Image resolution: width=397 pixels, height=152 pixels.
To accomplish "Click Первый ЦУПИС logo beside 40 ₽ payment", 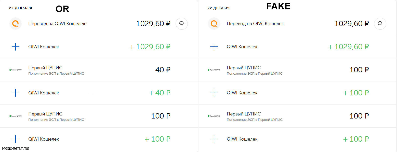I will 15,70.
